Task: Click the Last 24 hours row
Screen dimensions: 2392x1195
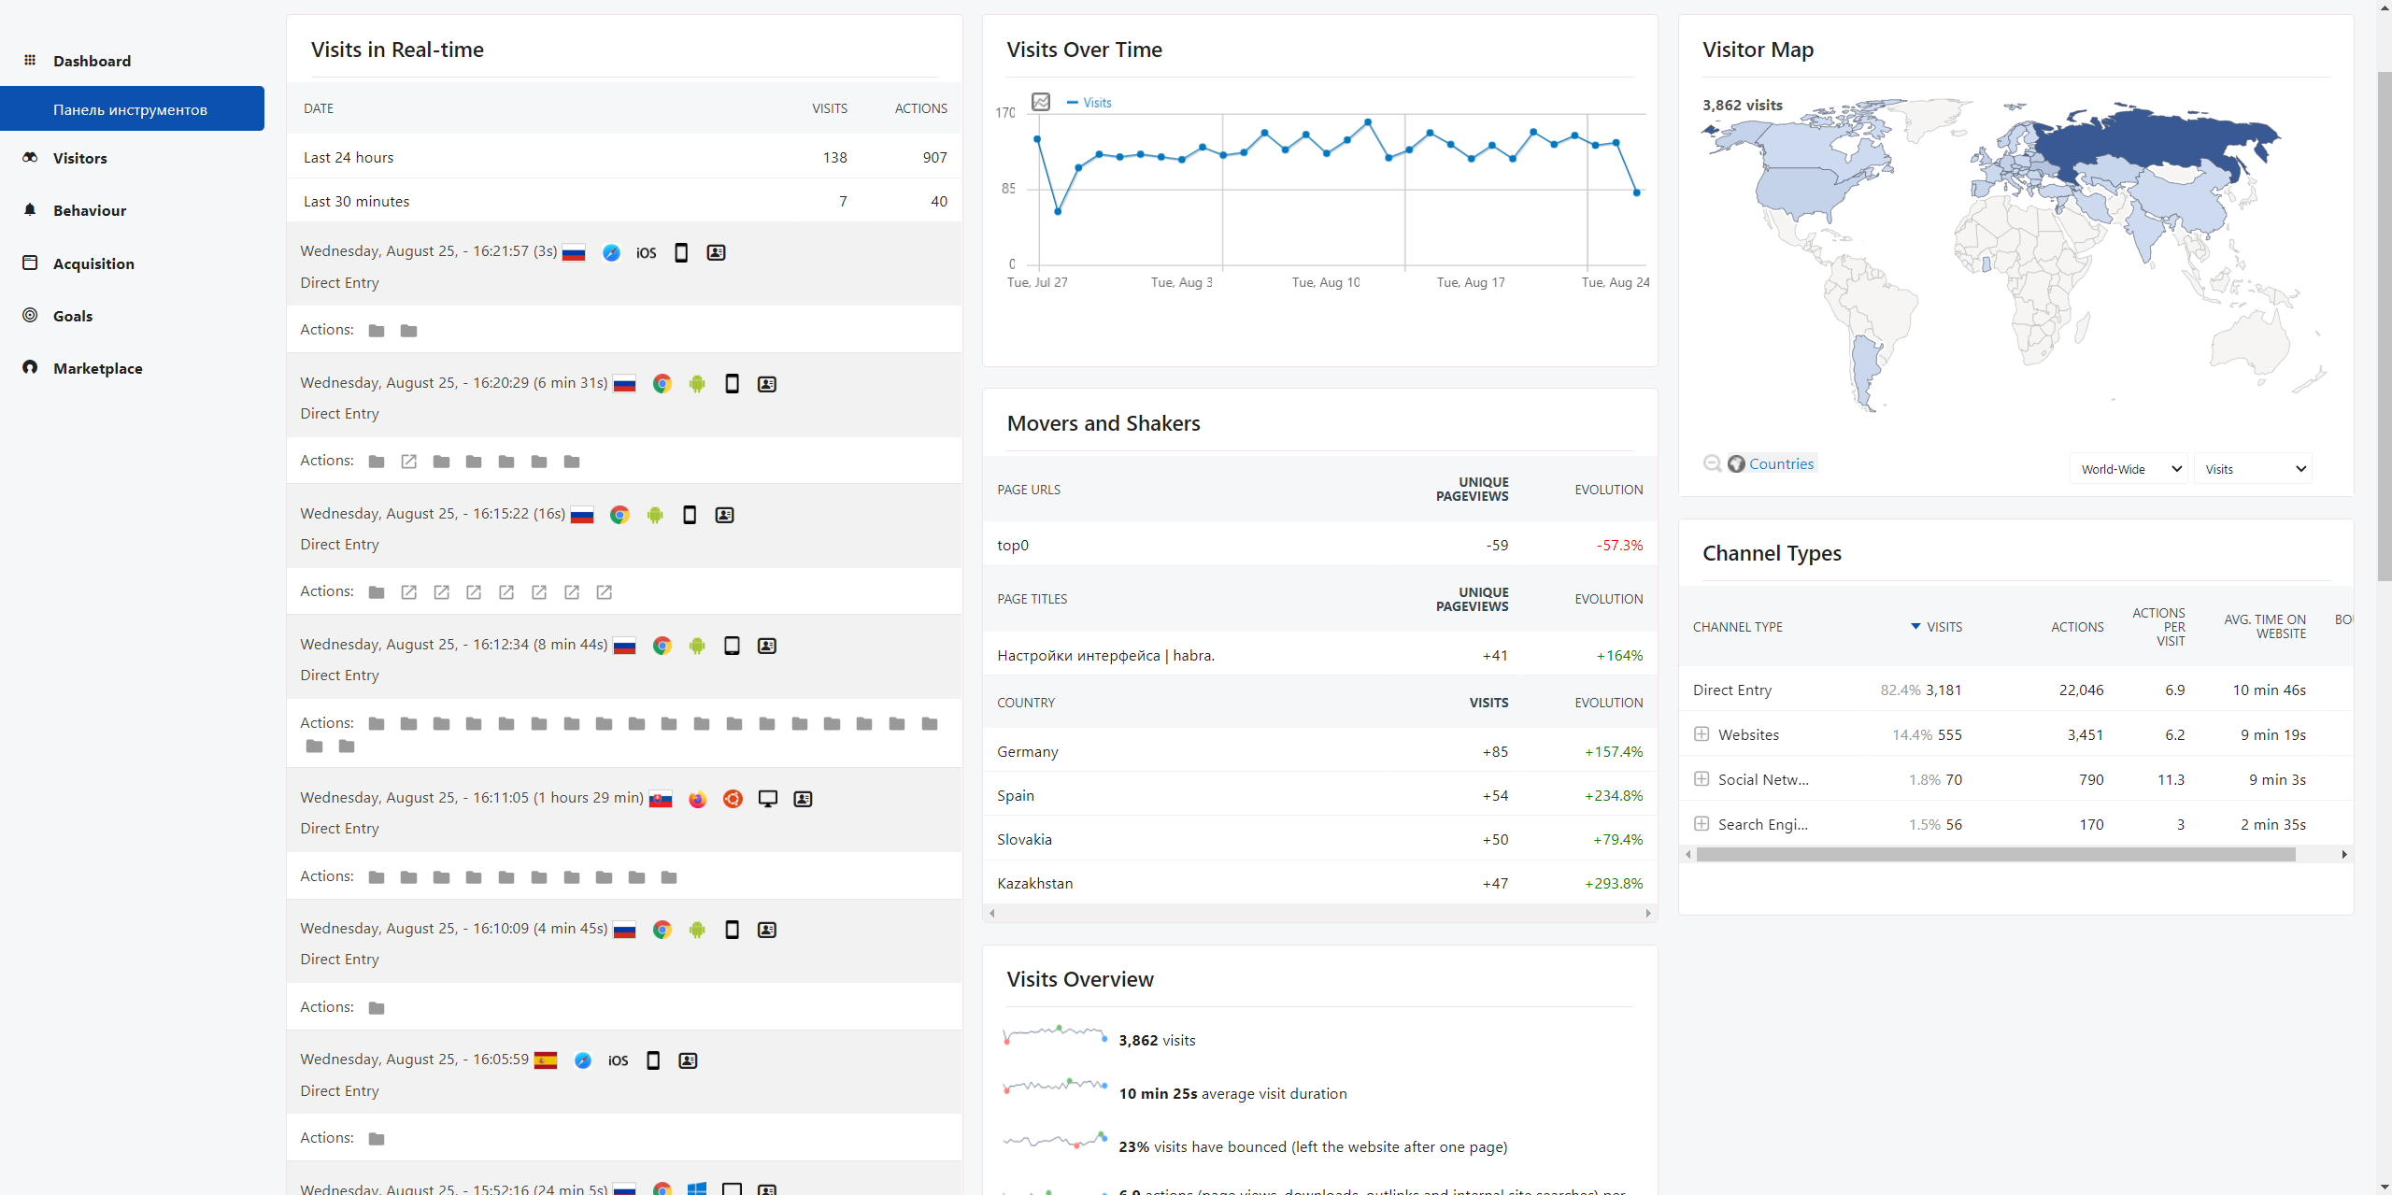Action: click(x=624, y=157)
